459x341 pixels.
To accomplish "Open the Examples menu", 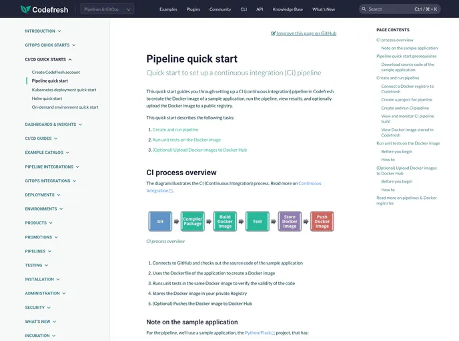I will click(x=168, y=9).
